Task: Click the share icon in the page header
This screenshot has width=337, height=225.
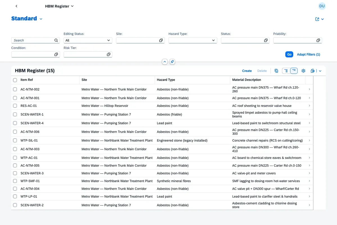Action: [317, 19]
